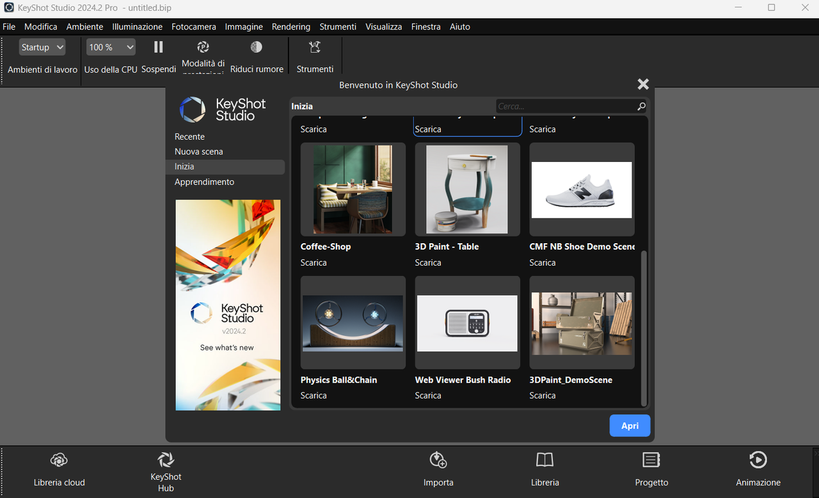Open the Ambiente menu
Screen dimensions: 819x498
click(84, 27)
